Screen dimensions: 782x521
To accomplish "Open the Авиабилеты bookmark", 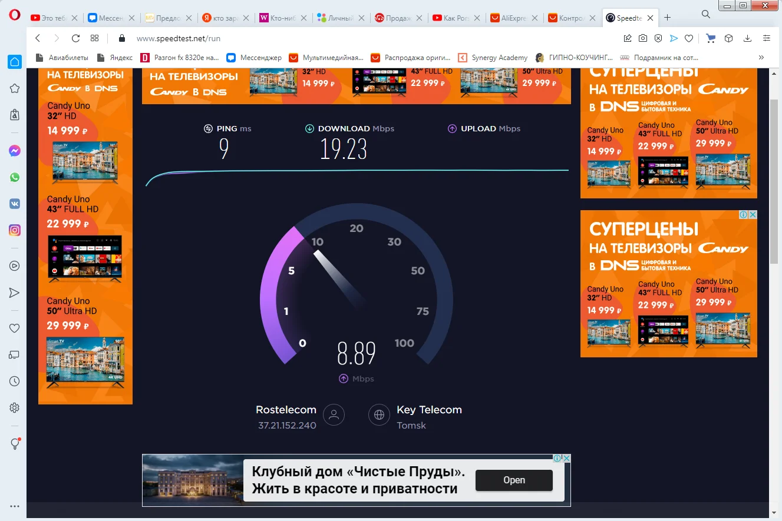I will tap(61, 58).
